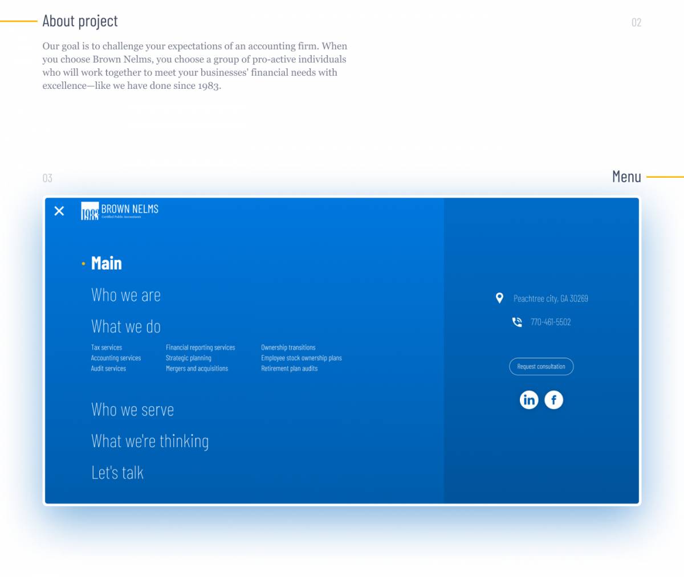
Task: Open the Who we are page
Action: click(x=126, y=295)
